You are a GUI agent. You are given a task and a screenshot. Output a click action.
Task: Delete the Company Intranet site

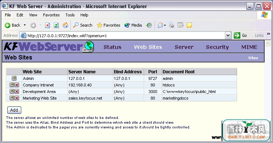[x=17, y=85]
